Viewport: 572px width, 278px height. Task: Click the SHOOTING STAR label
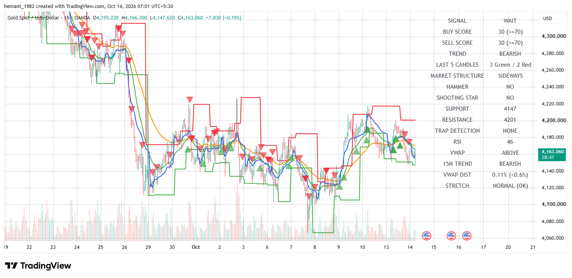[457, 98]
